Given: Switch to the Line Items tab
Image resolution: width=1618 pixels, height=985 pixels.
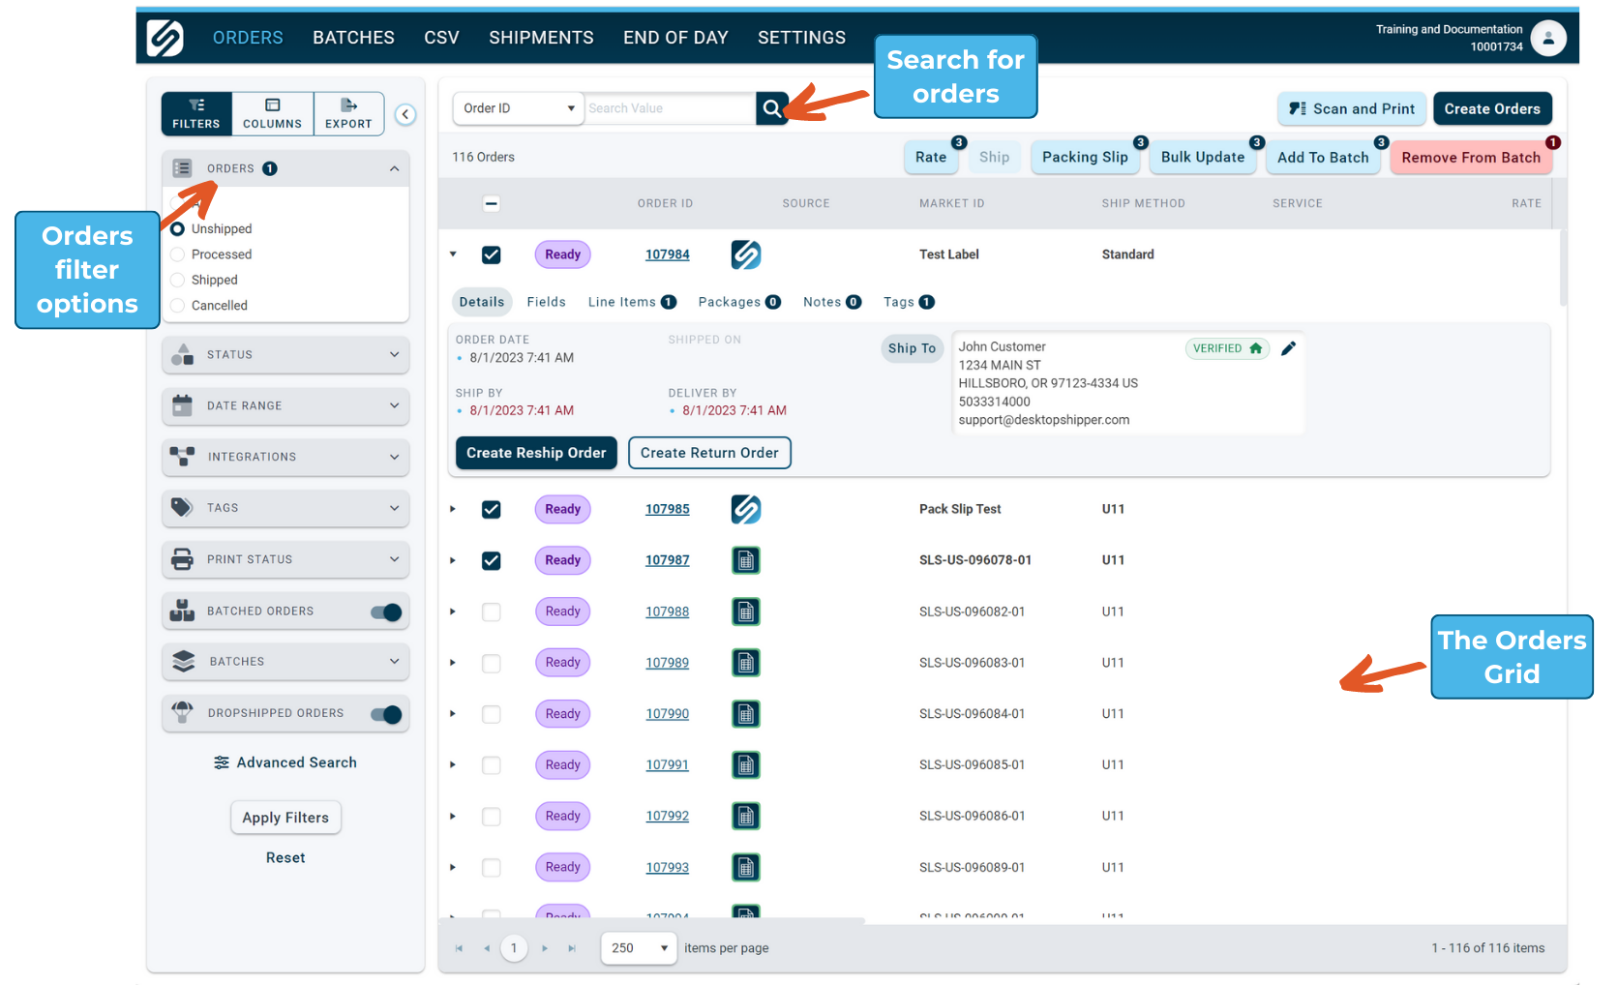Looking at the screenshot, I should click(x=621, y=301).
